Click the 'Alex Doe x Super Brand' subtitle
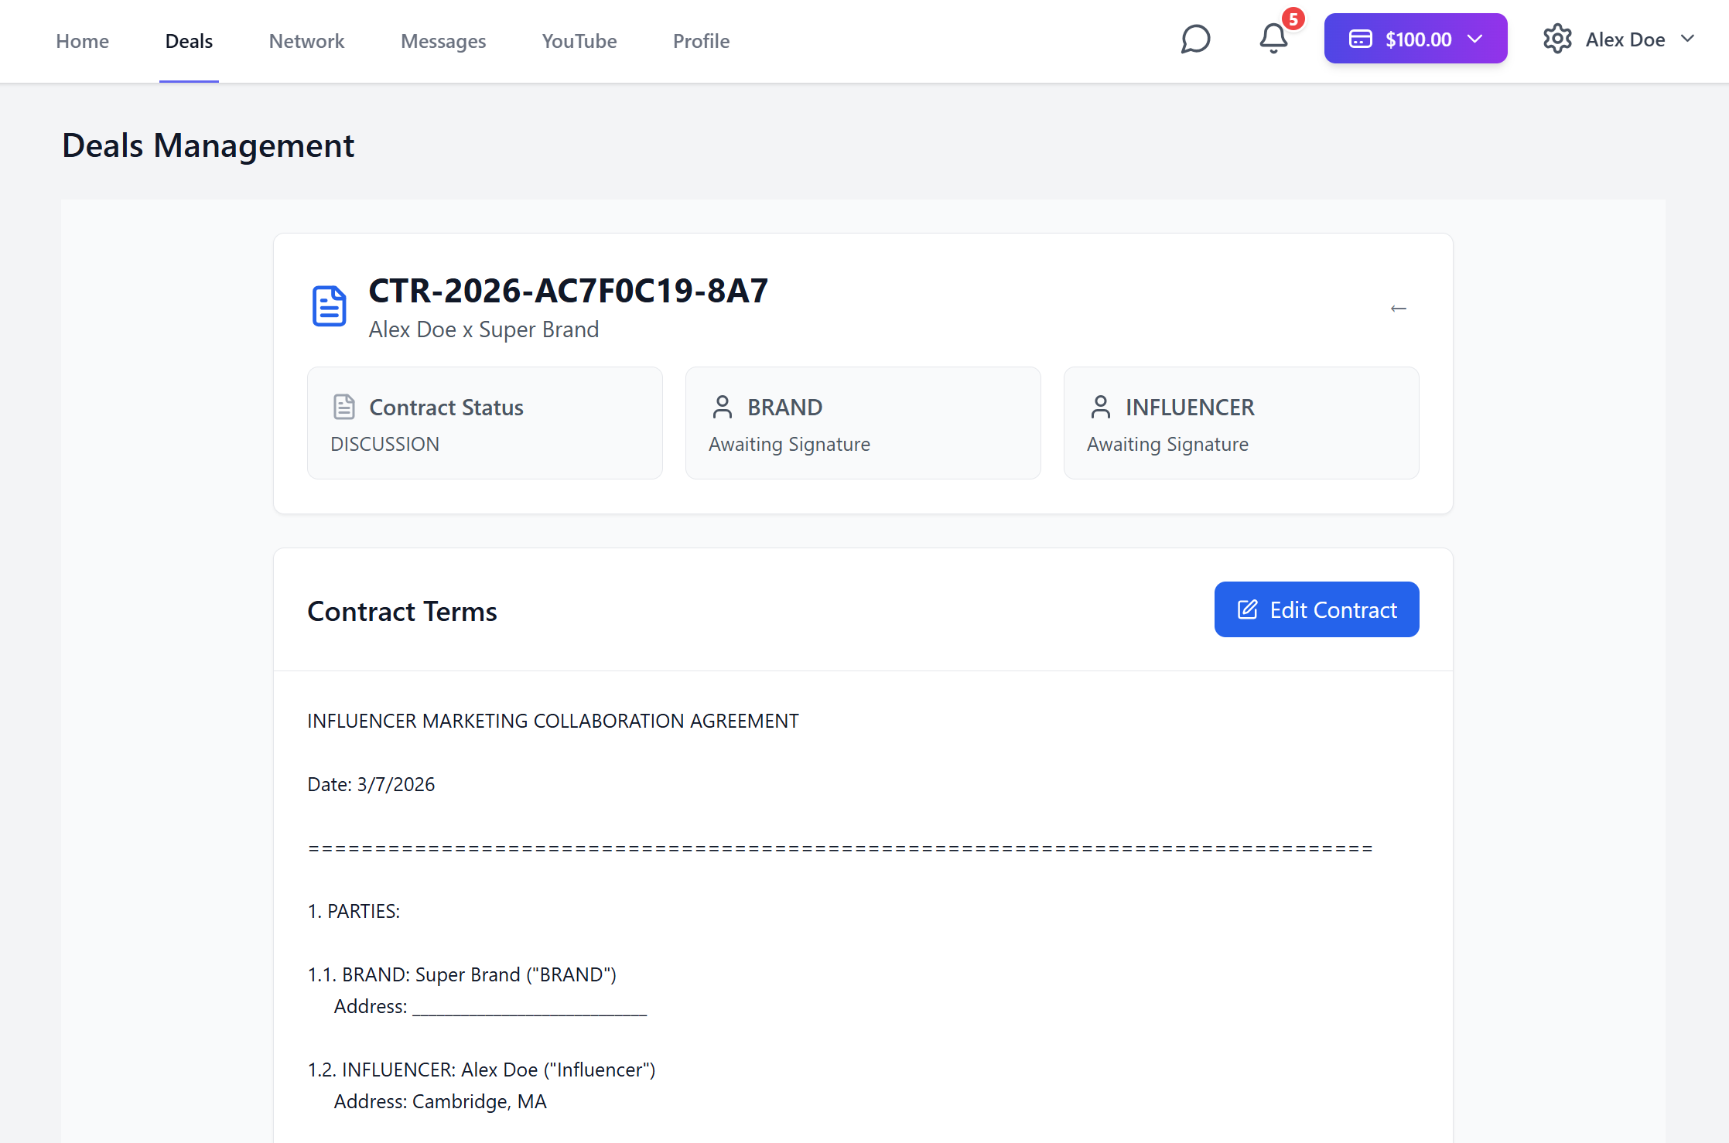This screenshot has height=1143, width=1729. coord(484,329)
